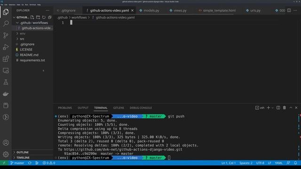Refresh the Explorer file tree

44,17
